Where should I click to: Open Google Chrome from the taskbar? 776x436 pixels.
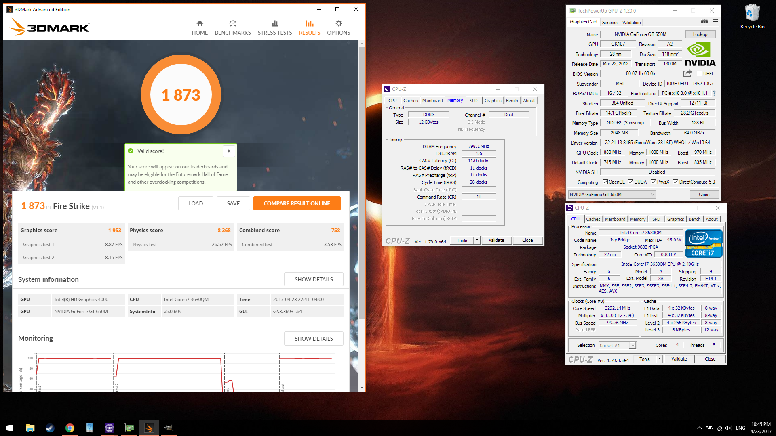coord(70,428)
